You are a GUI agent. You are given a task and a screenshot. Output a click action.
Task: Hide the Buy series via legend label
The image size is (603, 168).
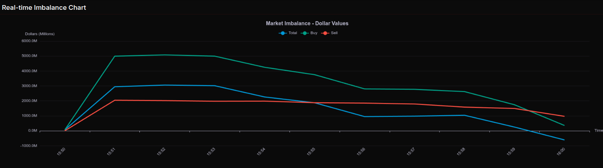point(314,33)
